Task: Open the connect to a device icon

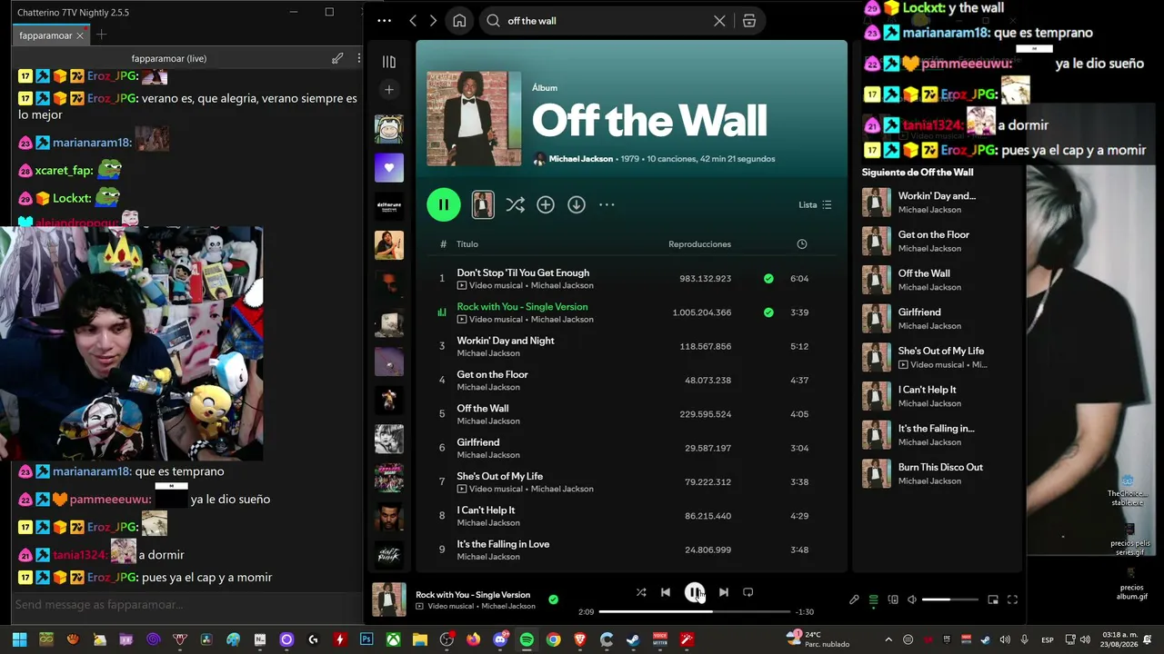Action: [893, 599]
